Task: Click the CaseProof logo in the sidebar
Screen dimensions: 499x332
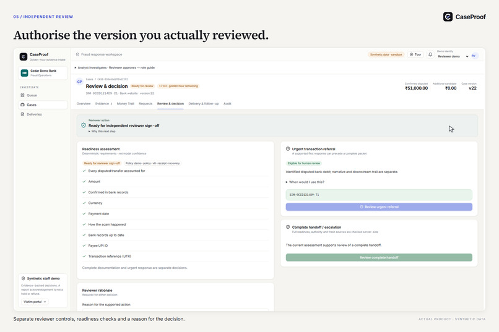Action: [x=24, y=56]
